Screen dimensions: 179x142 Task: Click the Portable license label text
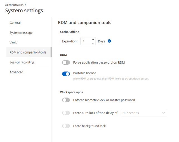84,73
